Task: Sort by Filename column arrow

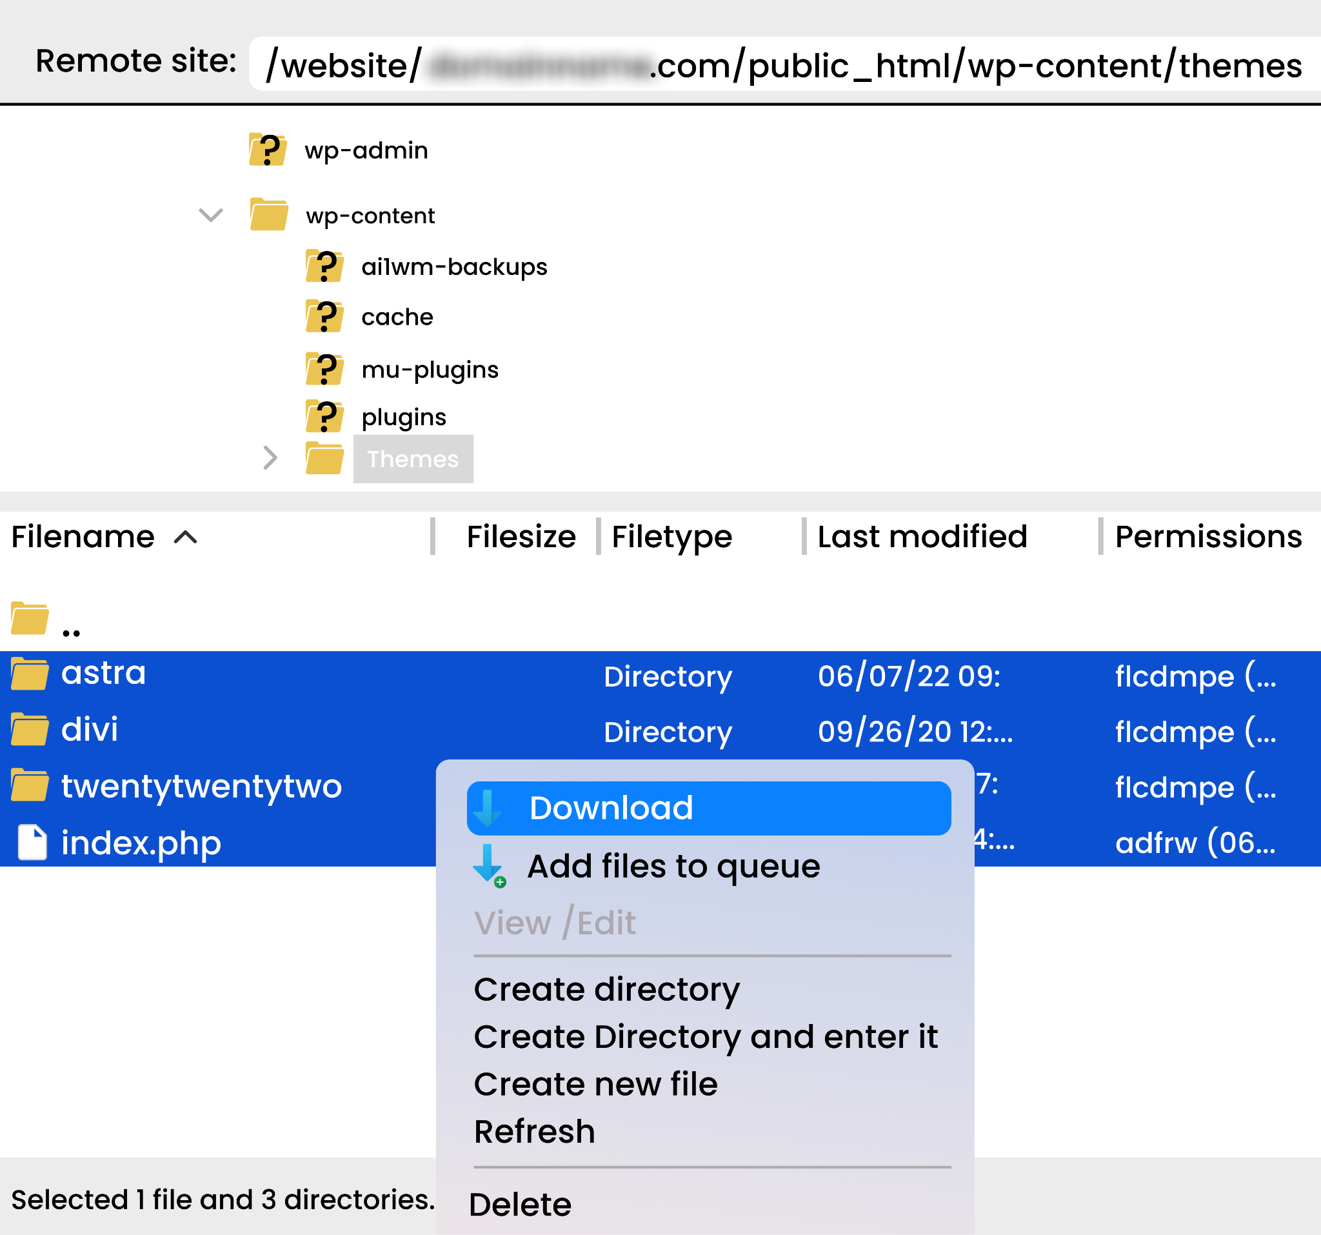Action: click(186, 537)
